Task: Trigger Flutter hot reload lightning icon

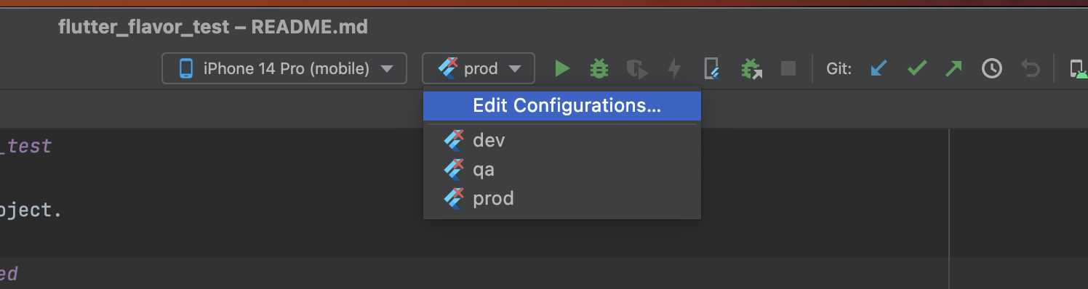Action: 675,69
